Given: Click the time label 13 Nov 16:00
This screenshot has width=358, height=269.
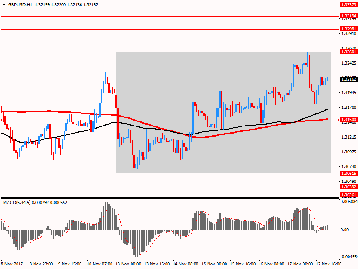Looking at the screenshot, I should click(x=157, y=264).
